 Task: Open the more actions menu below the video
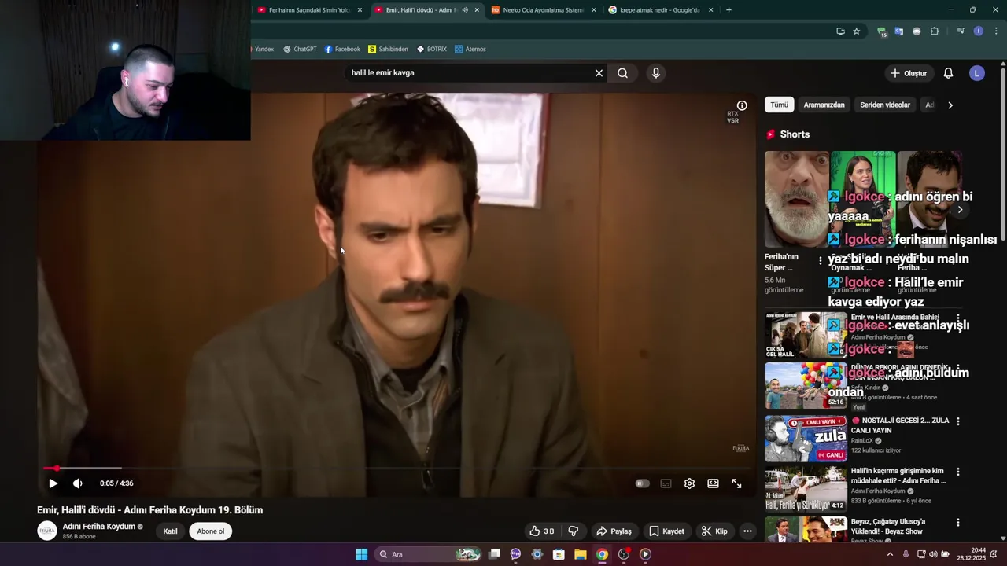point(747,531)
